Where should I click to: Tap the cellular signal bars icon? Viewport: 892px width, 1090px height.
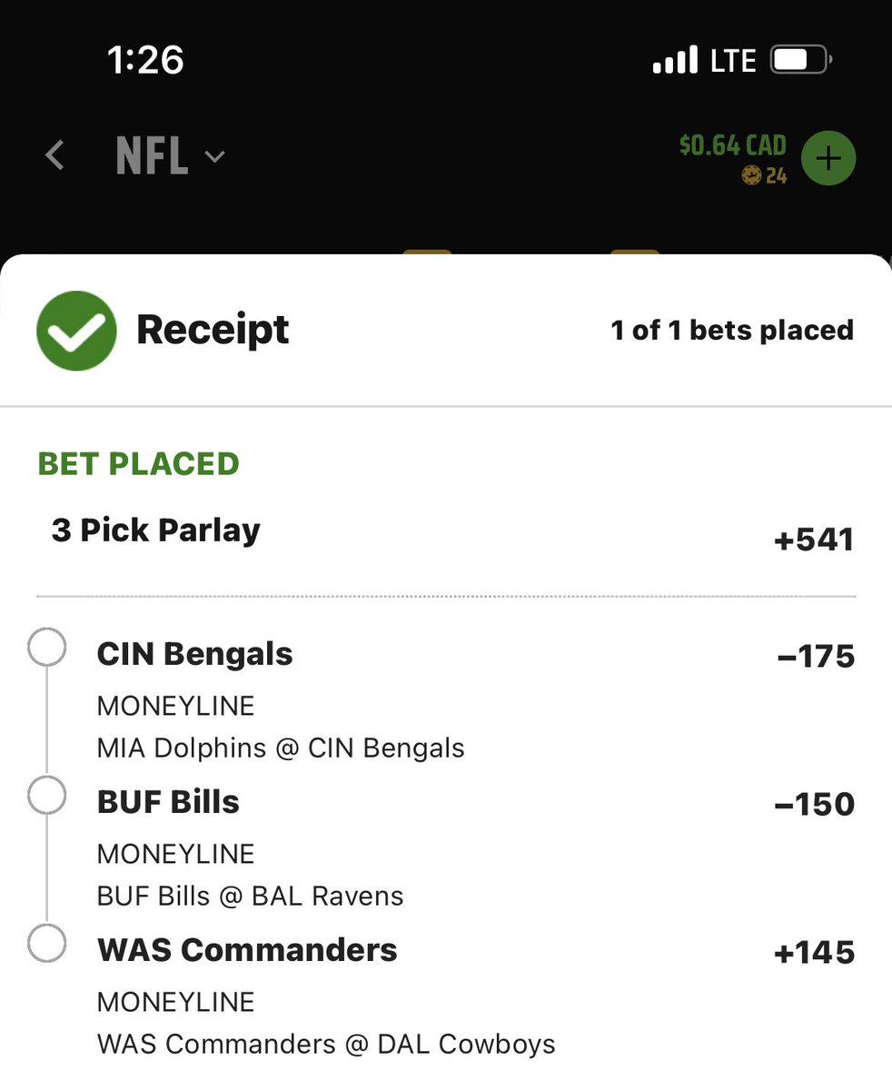tap(677, 61)
